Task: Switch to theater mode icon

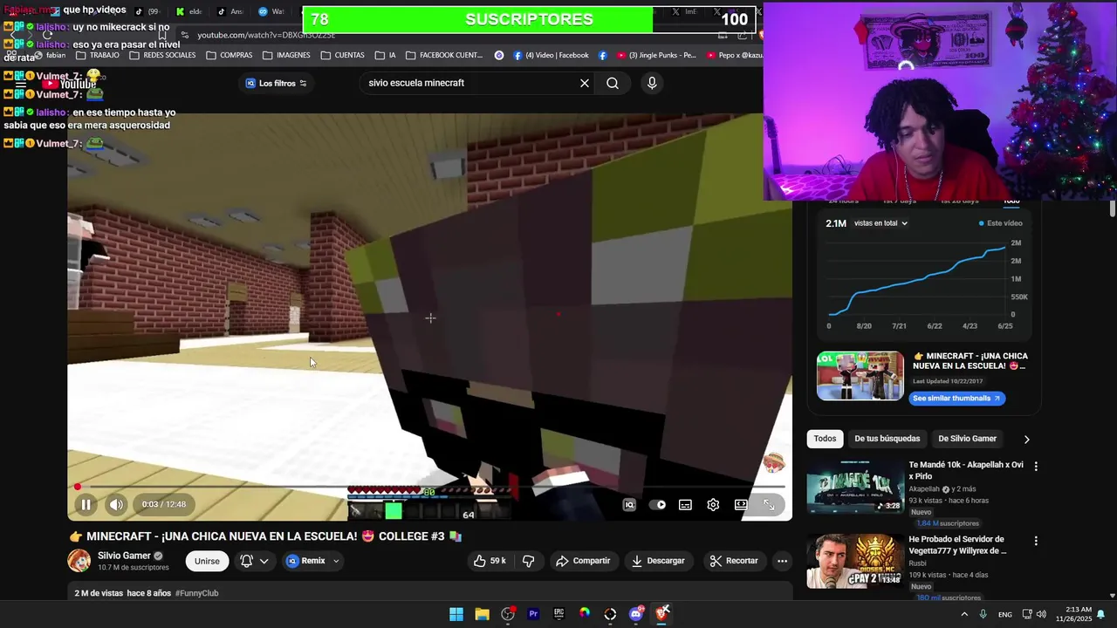Action: (741, 505)
